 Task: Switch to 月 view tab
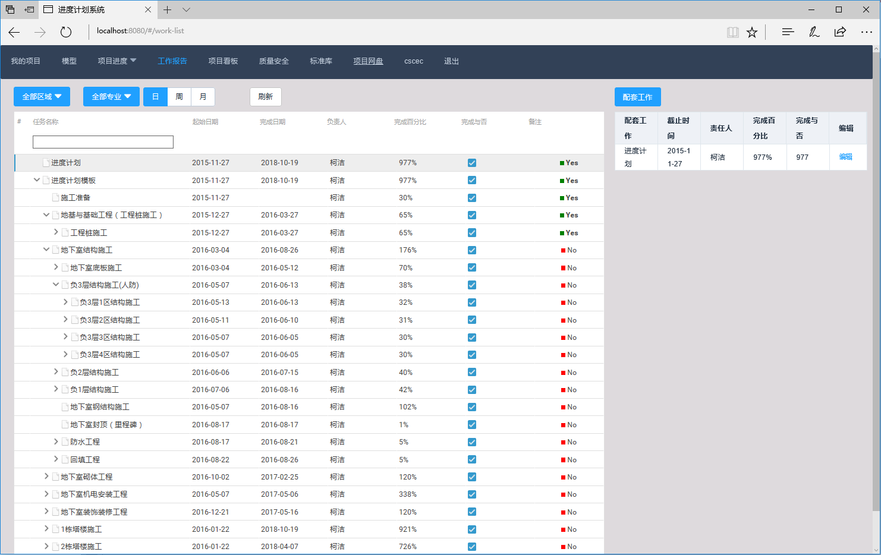click(x=203, y=96)
